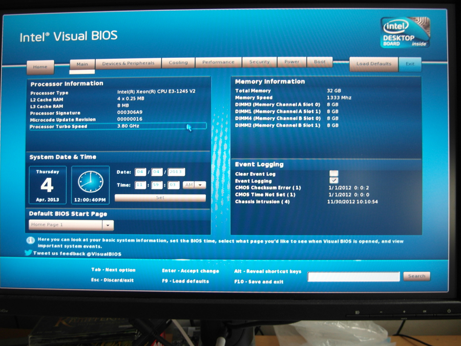This screenshot has height=346, width=461.
Task: Toggle the Event Logging checkbox
Action: pyautogui.click(x=333, y=180)
